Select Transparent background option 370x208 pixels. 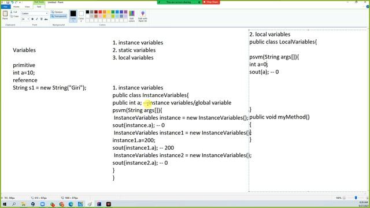pos(59,16)
